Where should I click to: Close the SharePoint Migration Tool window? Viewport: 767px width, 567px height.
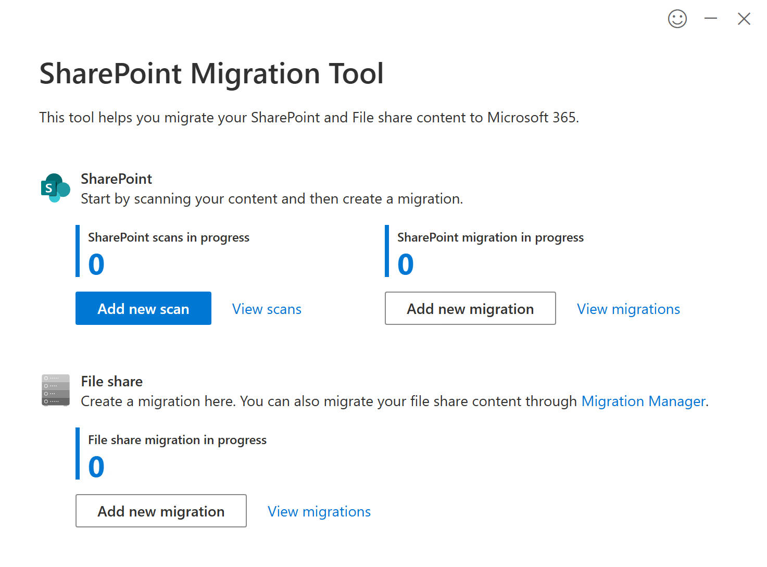[744, 19]
